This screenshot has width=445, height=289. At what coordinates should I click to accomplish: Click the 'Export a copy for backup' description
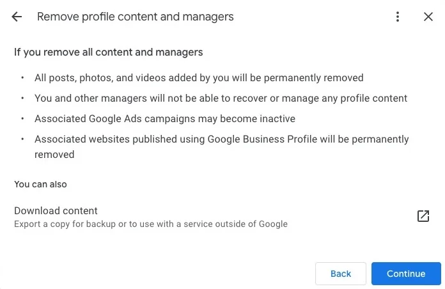151,224
